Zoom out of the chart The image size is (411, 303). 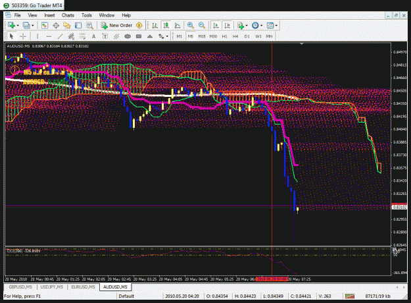coord(202,26)
